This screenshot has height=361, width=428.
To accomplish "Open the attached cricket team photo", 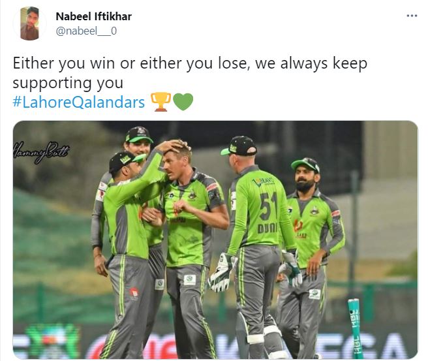I will (215, 240).
